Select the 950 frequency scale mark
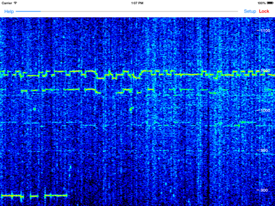 pos(262,150)
